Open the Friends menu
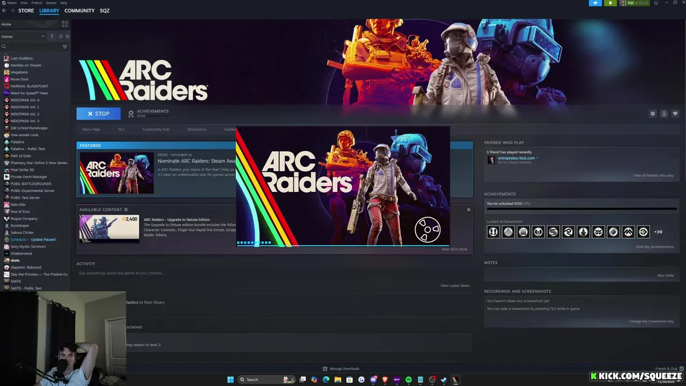Image resolution: width=686 pixels, height=386 pixels. (x=37, y=3)
